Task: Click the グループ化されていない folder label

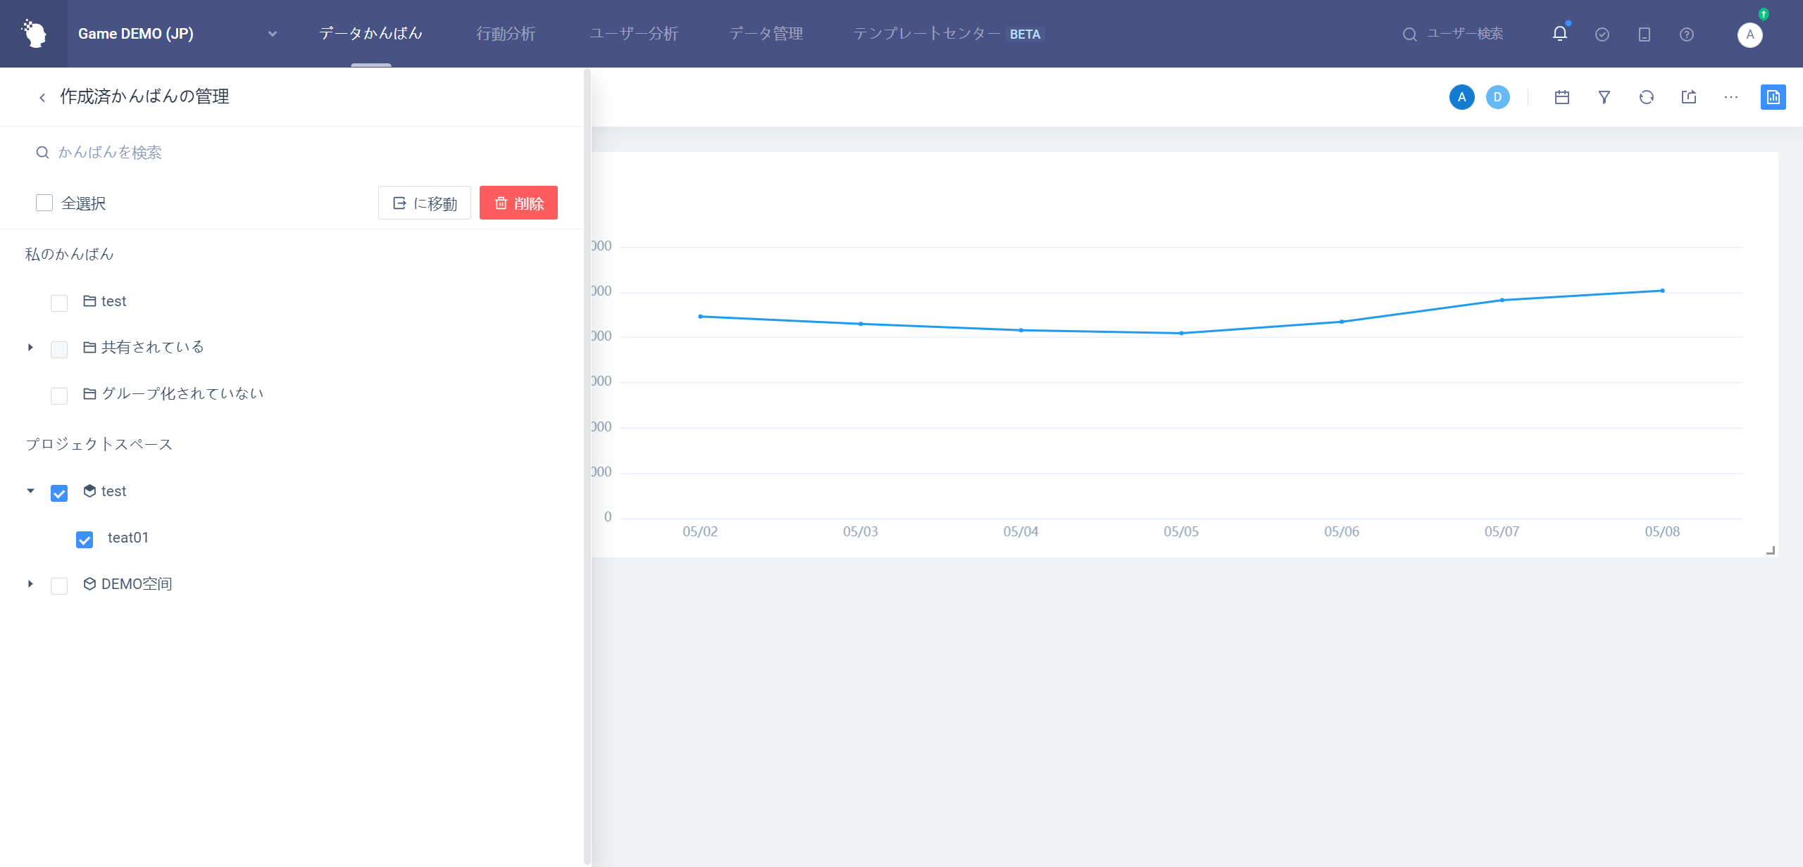Action: (182, 393)
